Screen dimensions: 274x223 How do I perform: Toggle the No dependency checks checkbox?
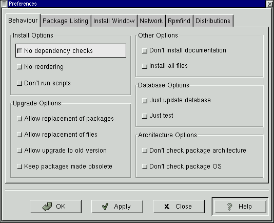pos(71,51)
